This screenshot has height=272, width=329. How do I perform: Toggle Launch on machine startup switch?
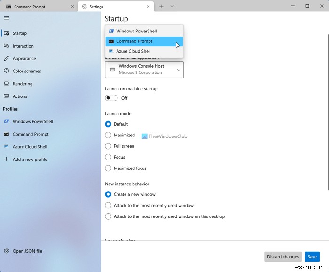coord(111,98)
